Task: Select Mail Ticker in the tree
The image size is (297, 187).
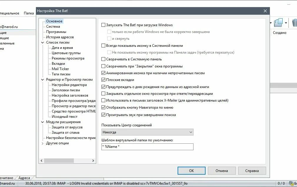Action: coord(60,69)
